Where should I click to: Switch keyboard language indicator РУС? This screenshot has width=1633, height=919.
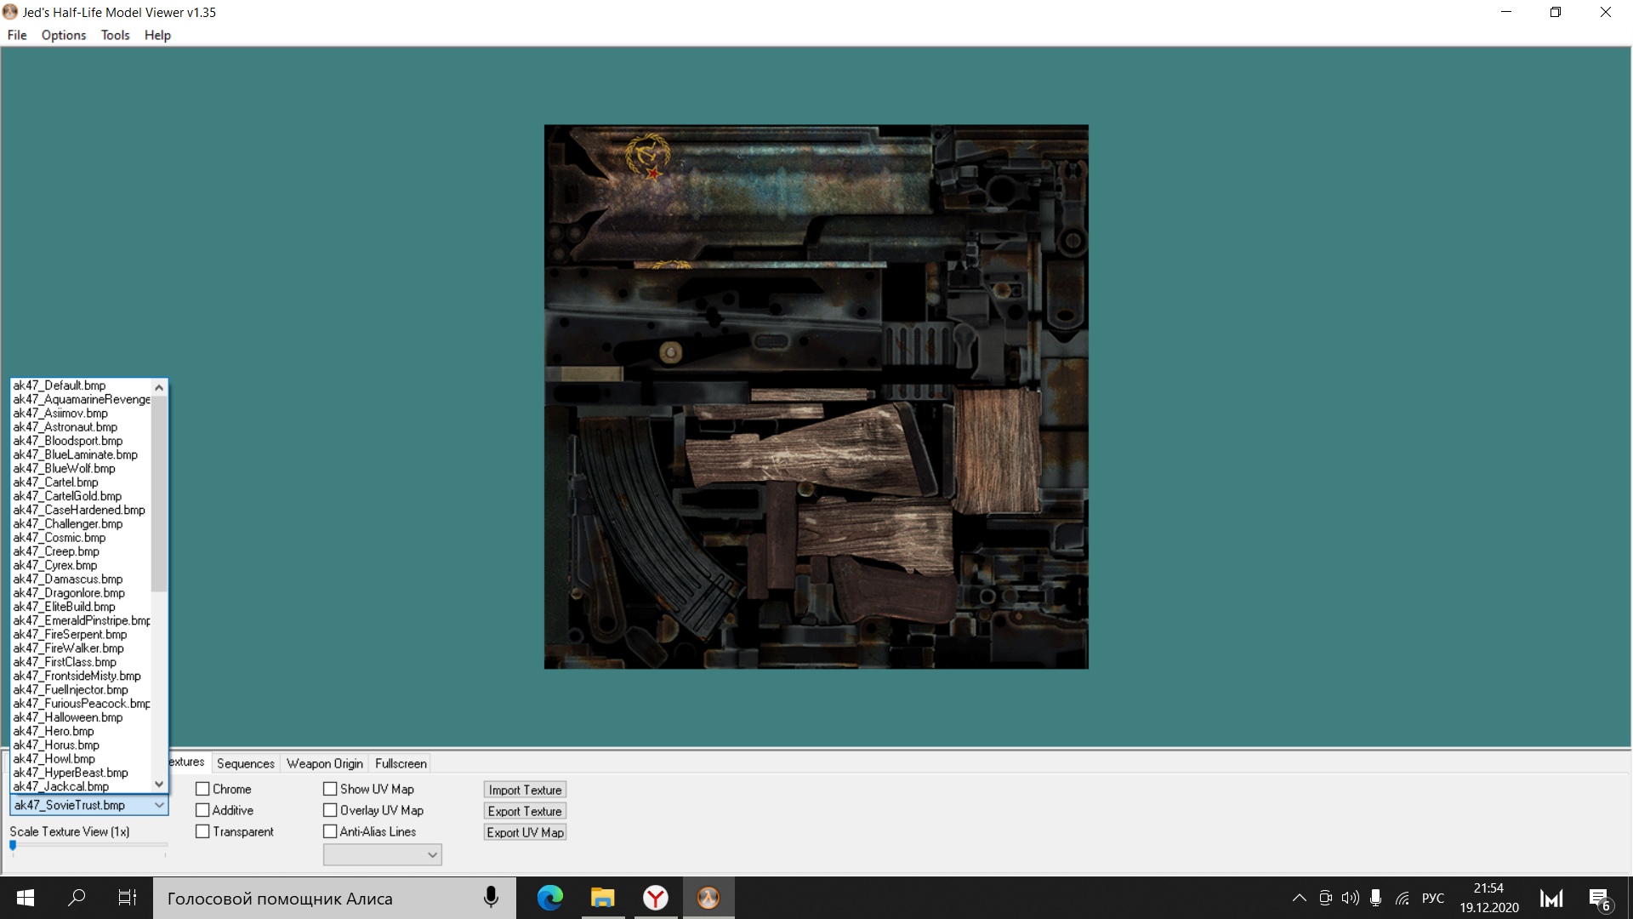[1433, 898]
